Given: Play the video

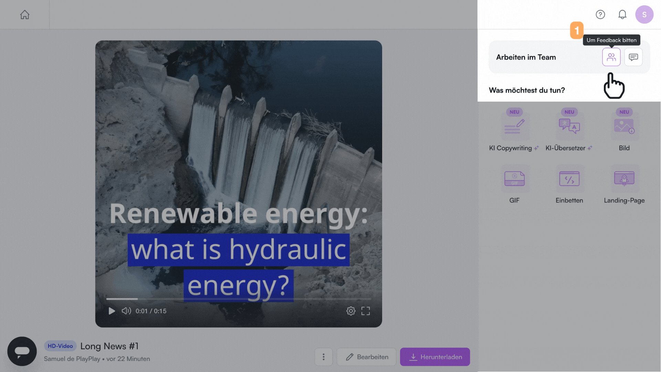Looking at the screenshot, I should click(x=112, y=311).
